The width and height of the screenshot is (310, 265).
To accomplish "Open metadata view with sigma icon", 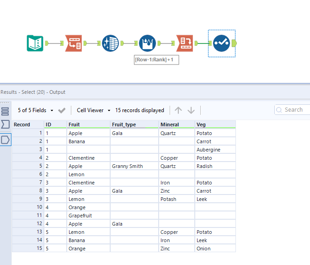I will [5, 124].
